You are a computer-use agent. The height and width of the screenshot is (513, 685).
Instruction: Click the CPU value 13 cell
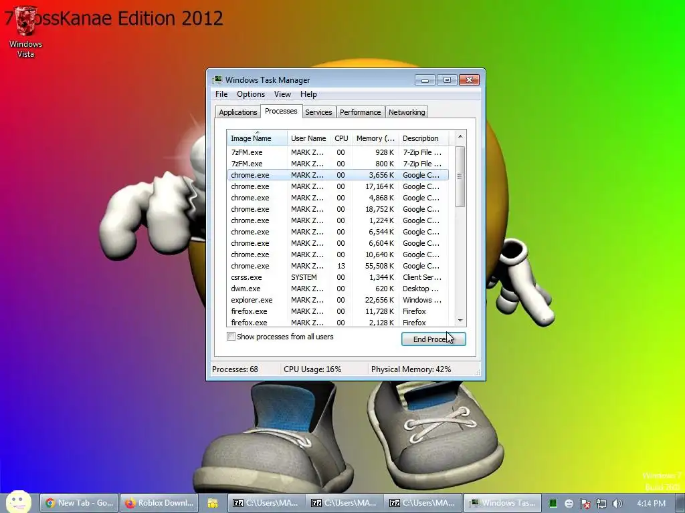pos(340,266)
